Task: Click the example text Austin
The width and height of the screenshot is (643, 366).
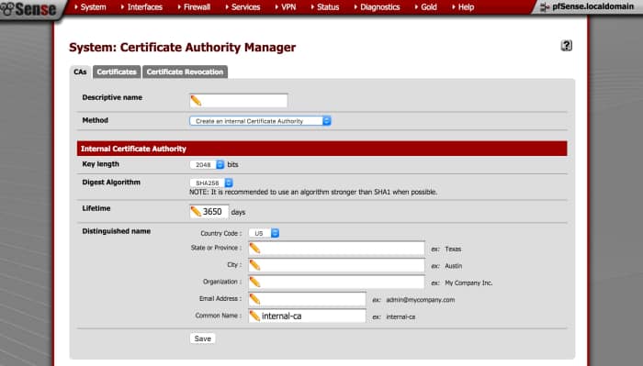Action: (x=454, y=266)
